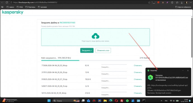Click the file drop zone area

[95, 37]
